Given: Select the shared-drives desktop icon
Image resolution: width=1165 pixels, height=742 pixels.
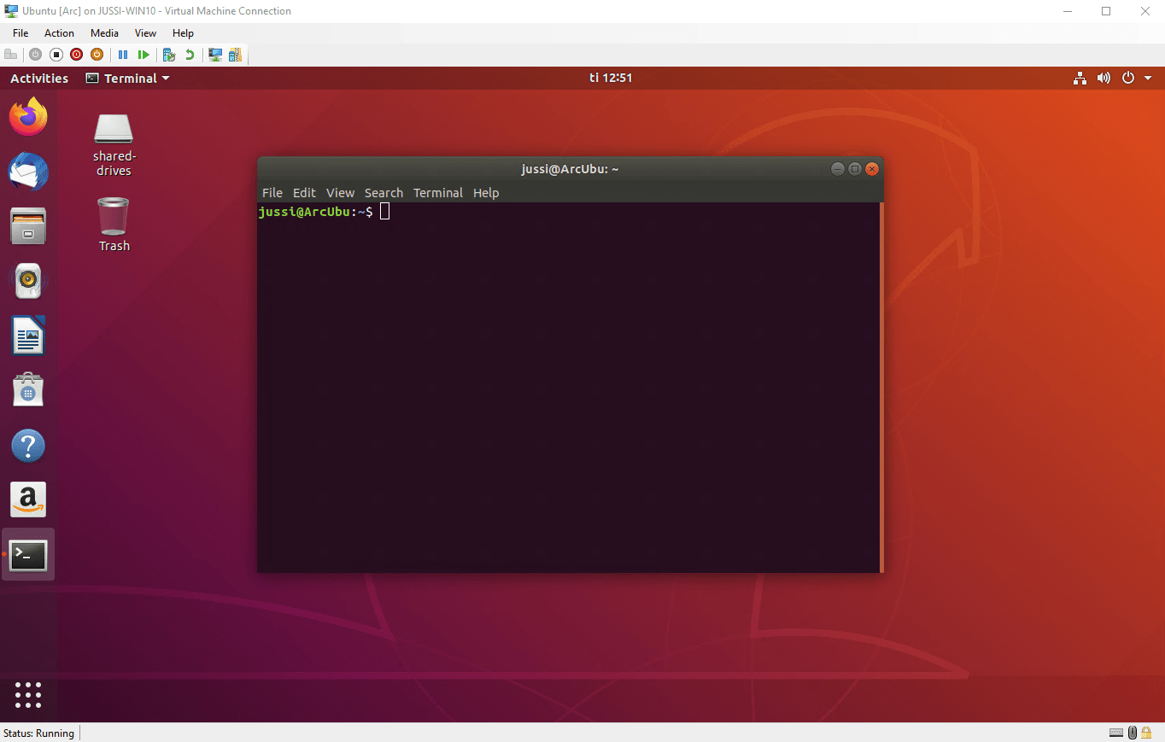Looking at the screenshot, I should point(114,145).
